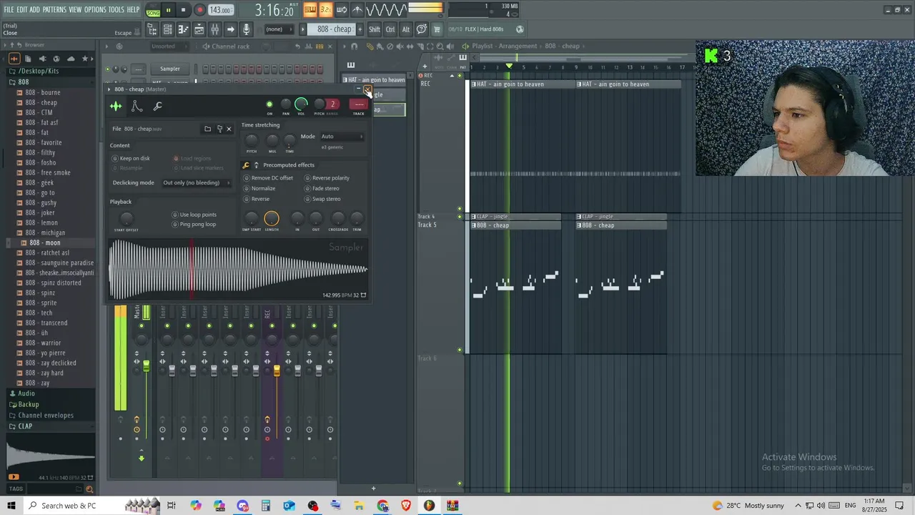Click the TRACK mixer assignment button
915x515 pixels.
point(358,105)
